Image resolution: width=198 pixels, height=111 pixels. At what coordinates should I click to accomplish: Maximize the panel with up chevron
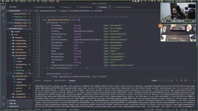pyautogui.click(x=190, y=80)
